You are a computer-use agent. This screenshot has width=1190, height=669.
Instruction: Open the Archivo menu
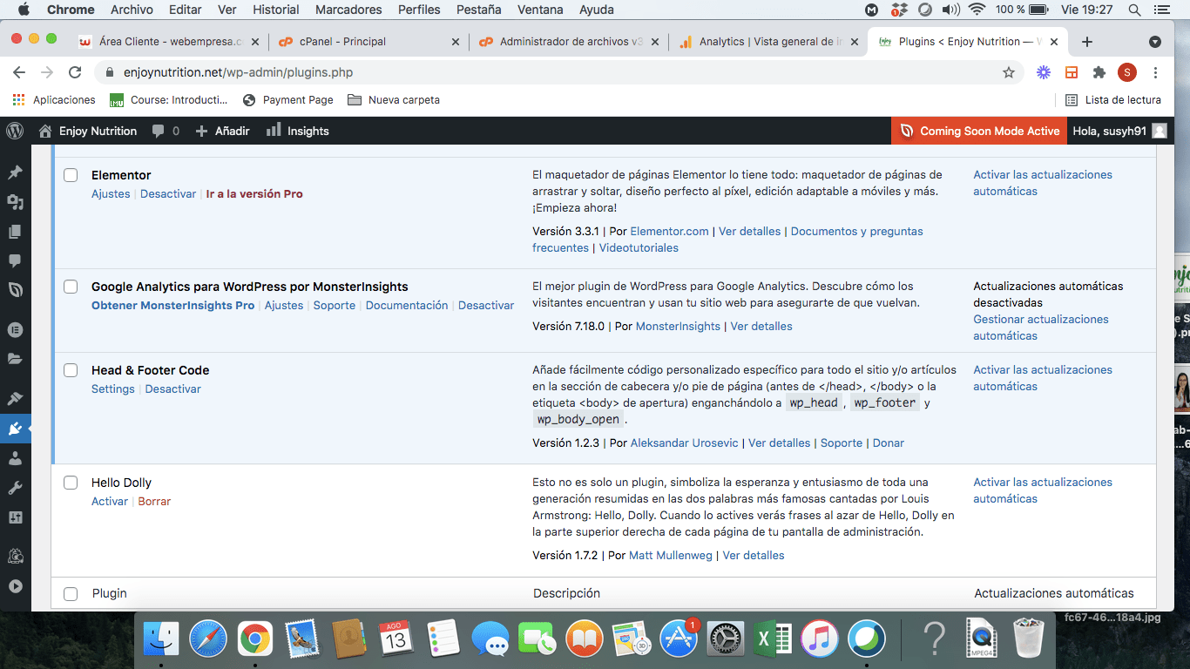coord(132,10)
